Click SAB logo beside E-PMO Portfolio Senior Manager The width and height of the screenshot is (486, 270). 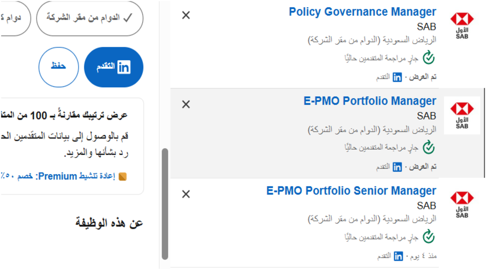[x=462, y=205]
